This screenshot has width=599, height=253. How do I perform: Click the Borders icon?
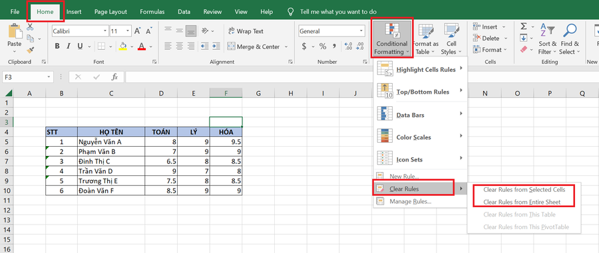pyautogui.click(x=101, y=46)
